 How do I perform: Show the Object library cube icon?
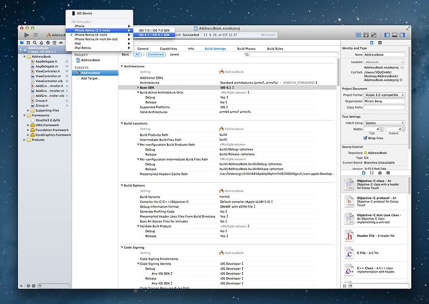(380, 173)
